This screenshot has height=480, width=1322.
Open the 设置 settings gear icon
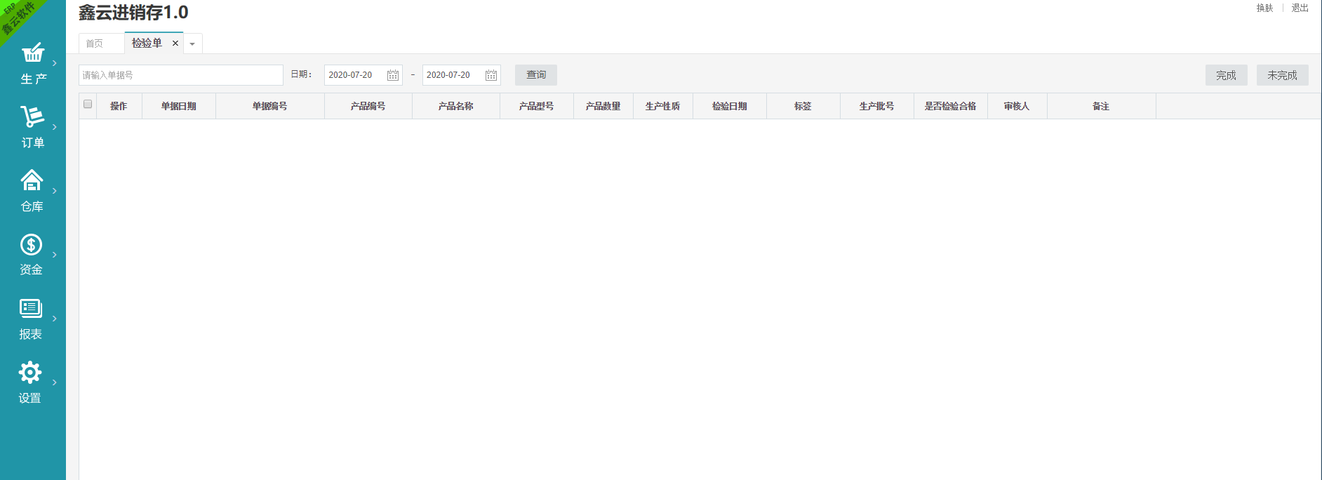pos(30,372)
